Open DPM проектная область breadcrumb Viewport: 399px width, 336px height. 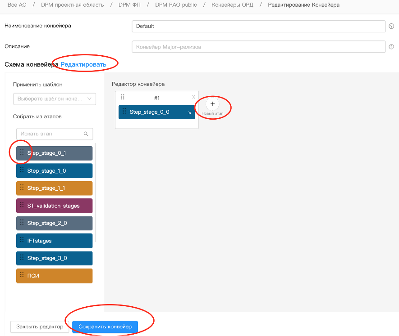pyautogui.click(x=72, y=5)
